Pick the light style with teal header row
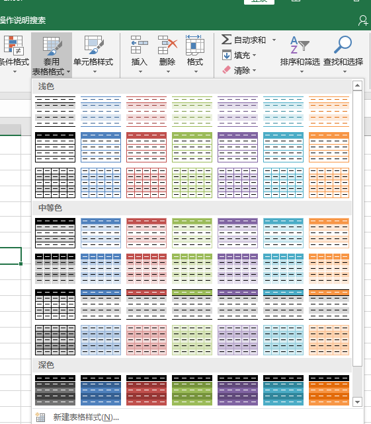 (x=283, y=147)
